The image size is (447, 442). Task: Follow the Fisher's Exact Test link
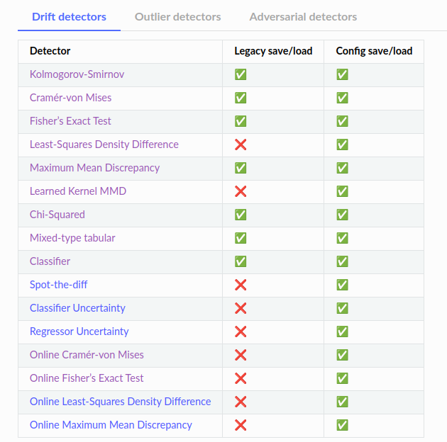(70, 121)
